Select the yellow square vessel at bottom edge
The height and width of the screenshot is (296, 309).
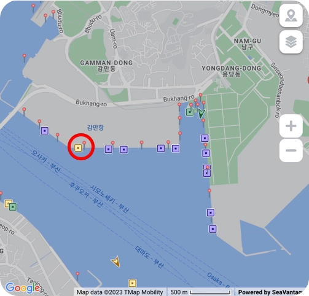[x=132, y=283]
